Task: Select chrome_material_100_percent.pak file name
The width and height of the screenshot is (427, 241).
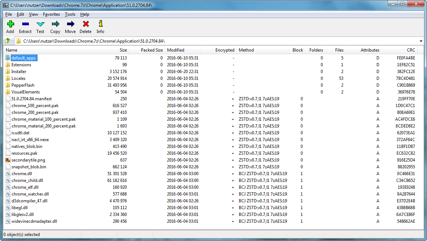Action: click(44, 119)
